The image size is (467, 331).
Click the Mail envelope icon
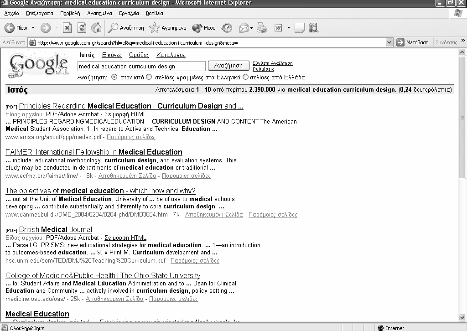tap(244, 28)
